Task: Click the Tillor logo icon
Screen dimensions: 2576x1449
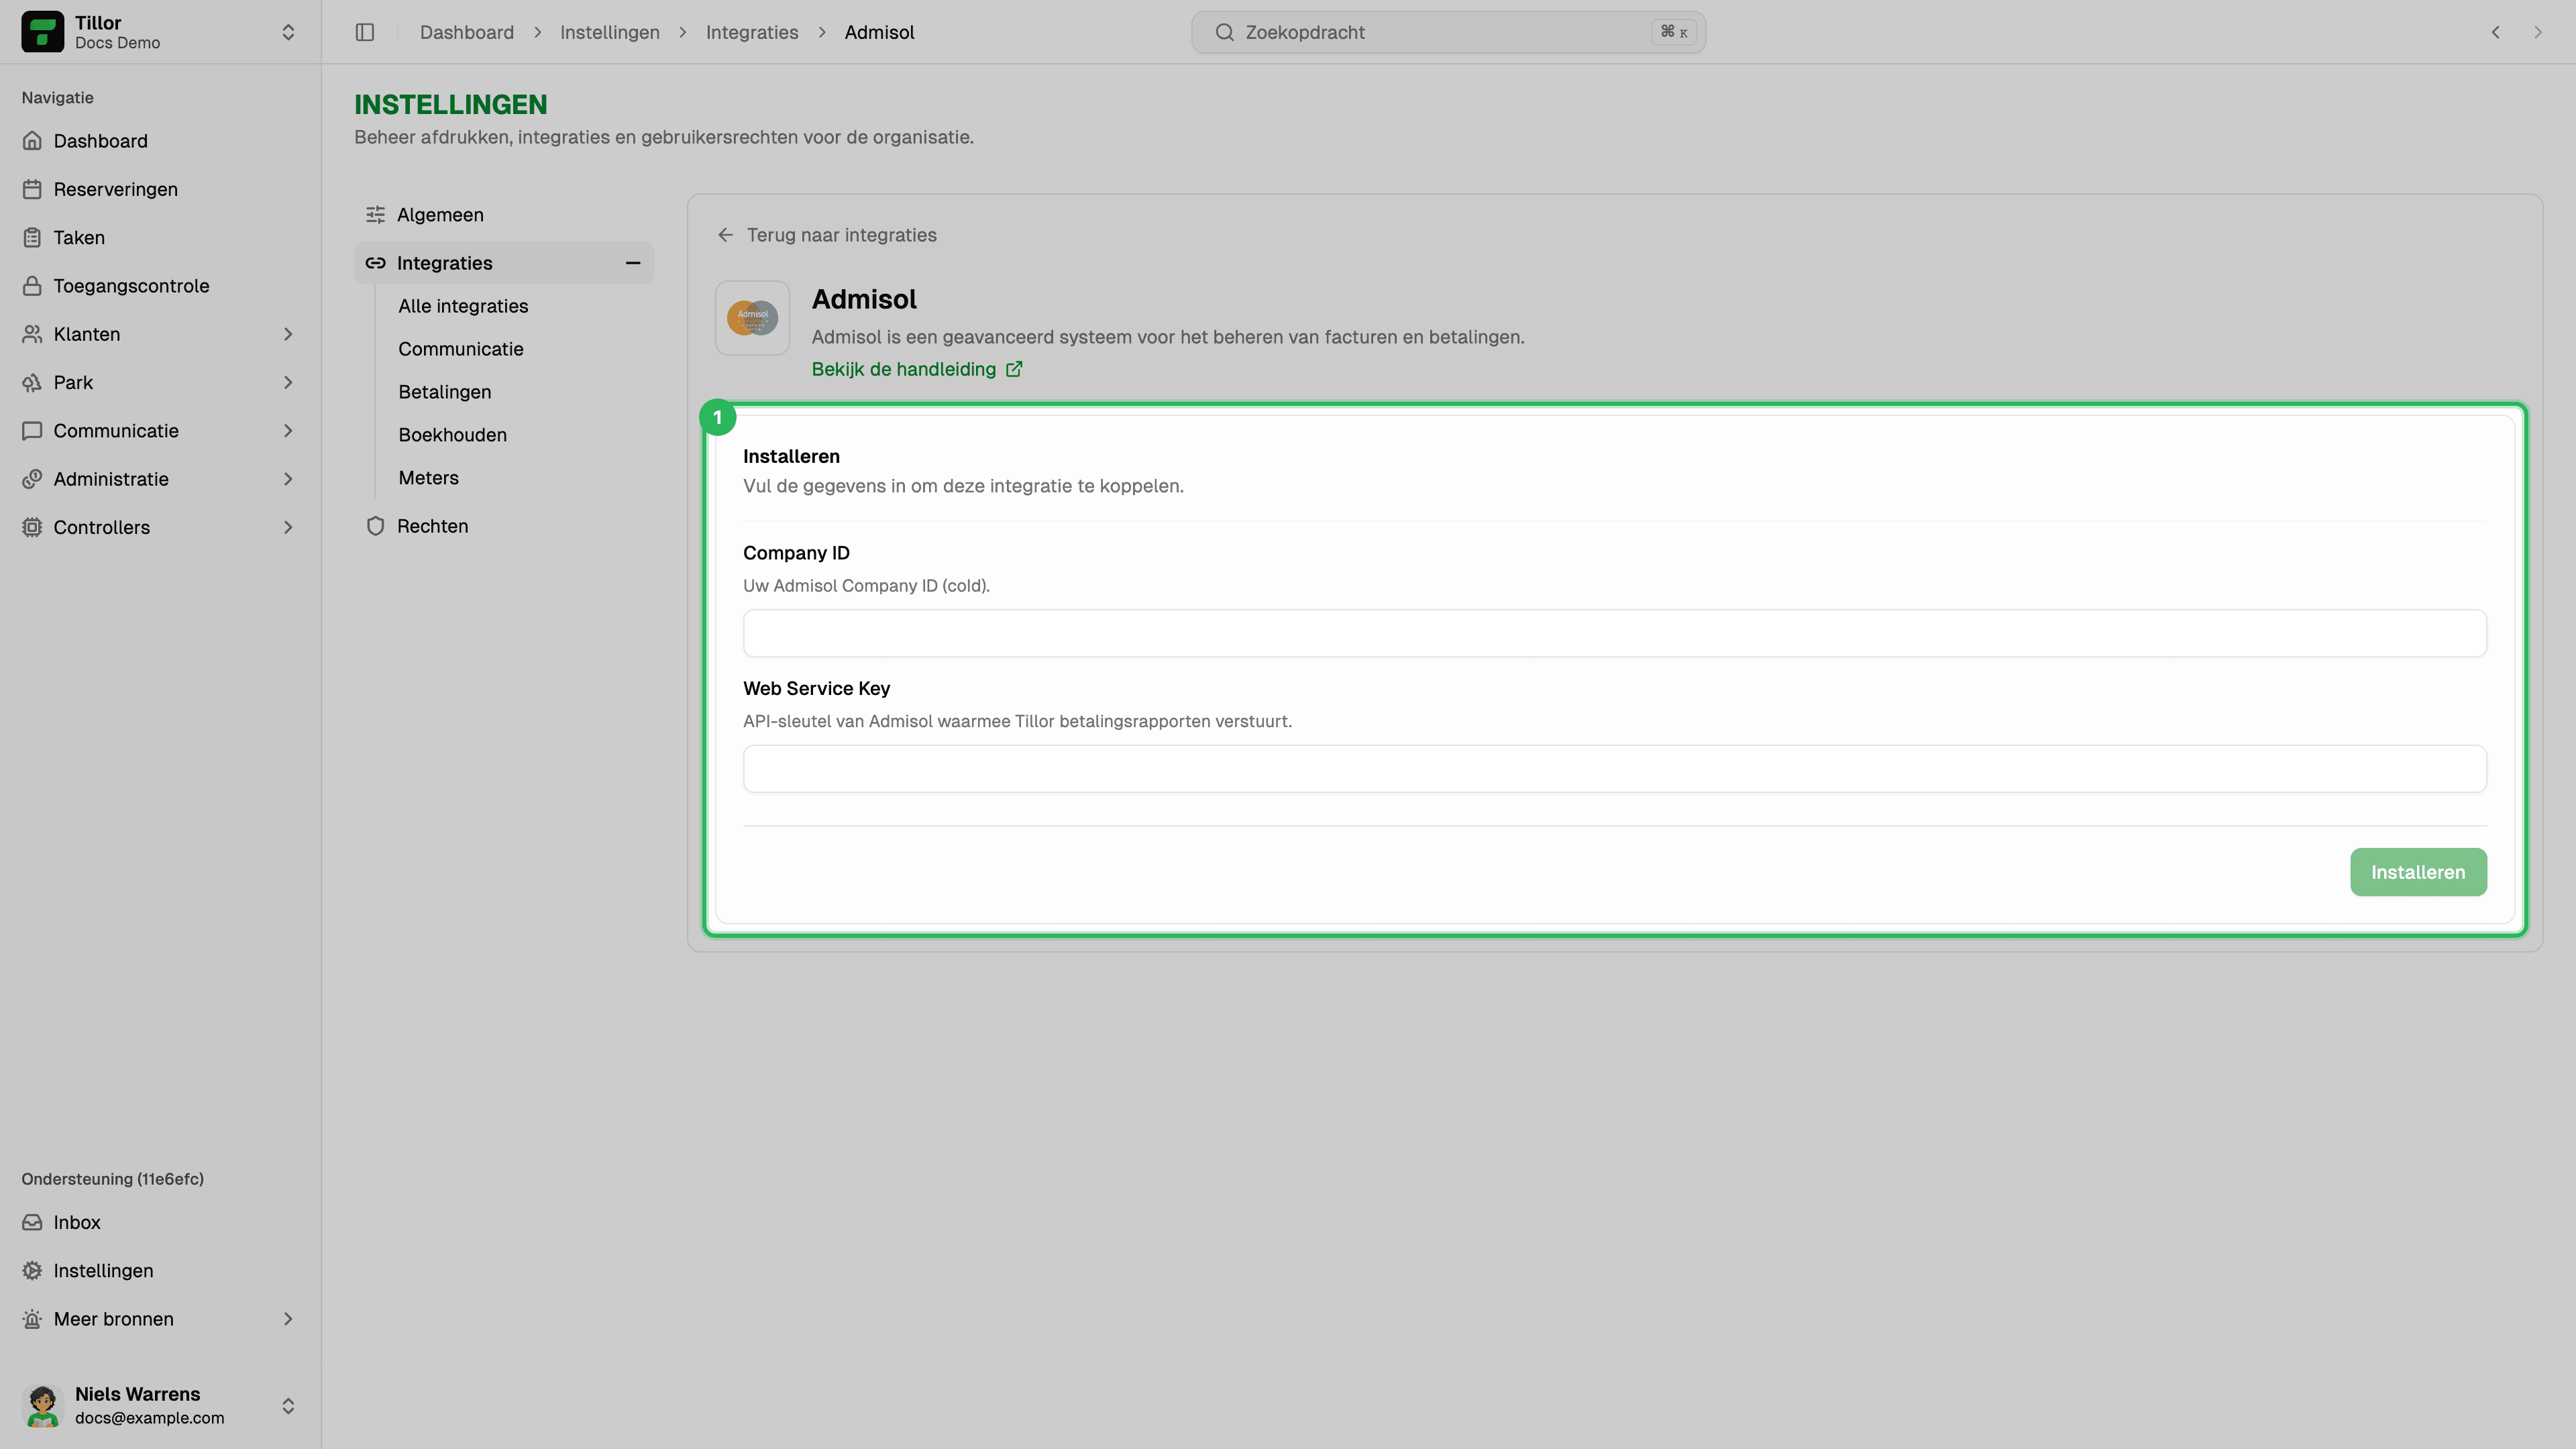Action: click(42, 32)
